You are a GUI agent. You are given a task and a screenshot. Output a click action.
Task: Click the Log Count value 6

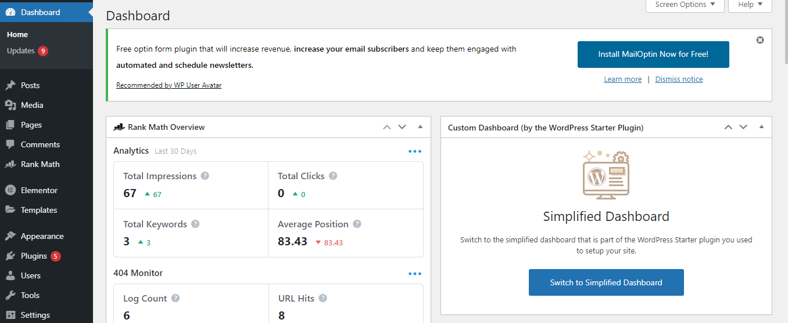point(127,315)
